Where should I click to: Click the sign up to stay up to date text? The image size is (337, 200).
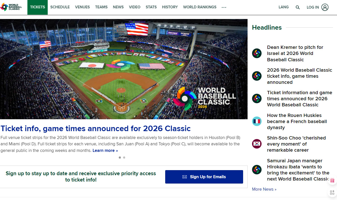81,177
